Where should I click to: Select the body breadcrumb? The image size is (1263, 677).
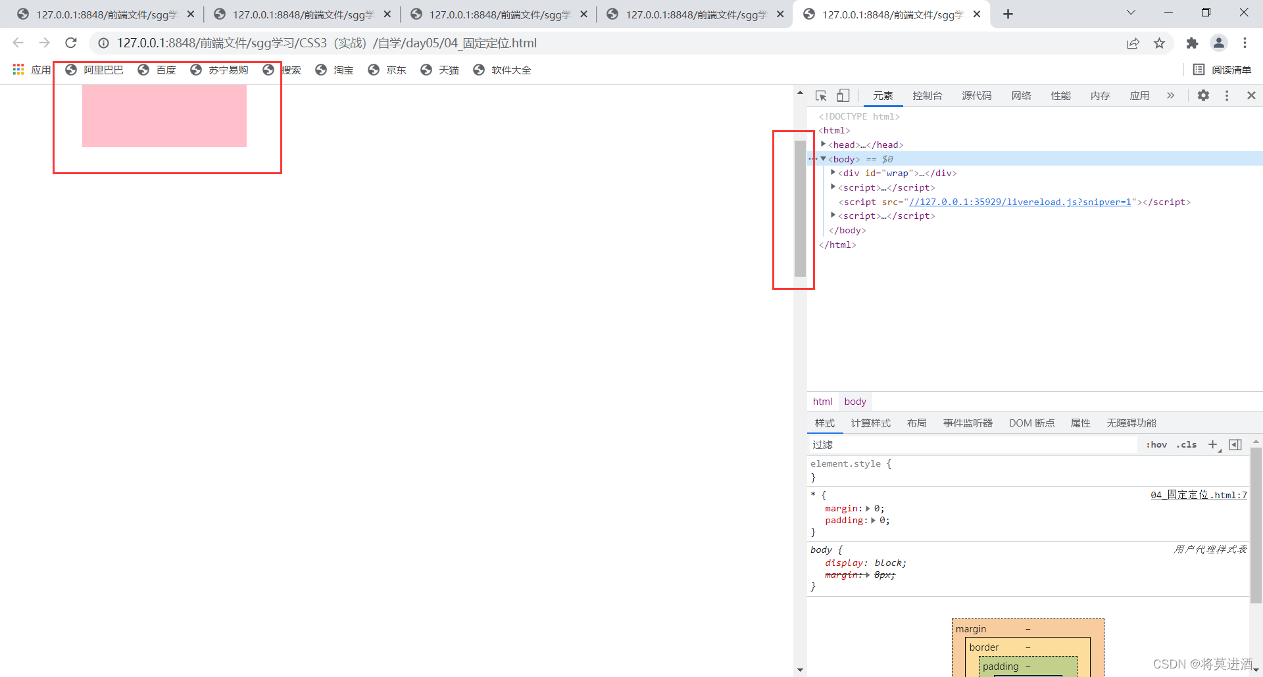(x=855, y=402)
